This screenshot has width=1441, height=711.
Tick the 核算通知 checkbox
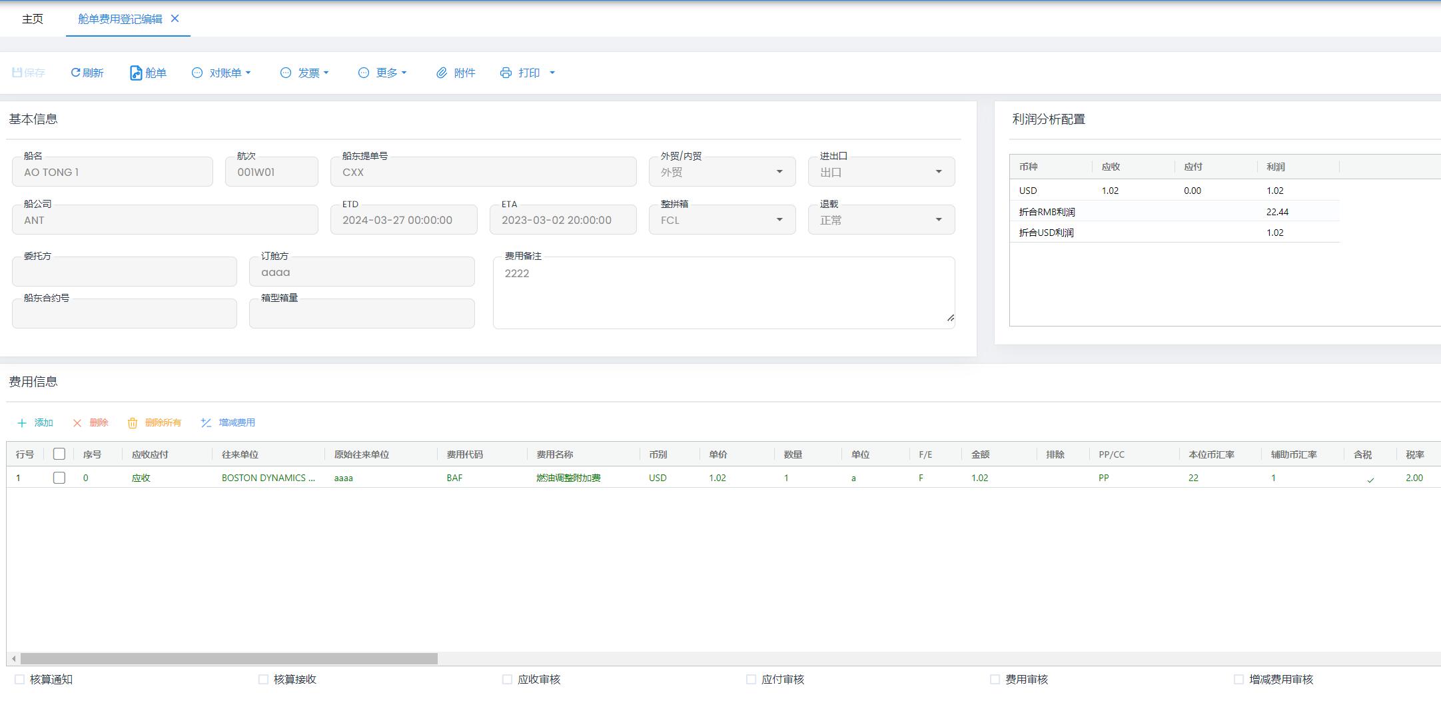pyautogui.click(x=20, y=680)
